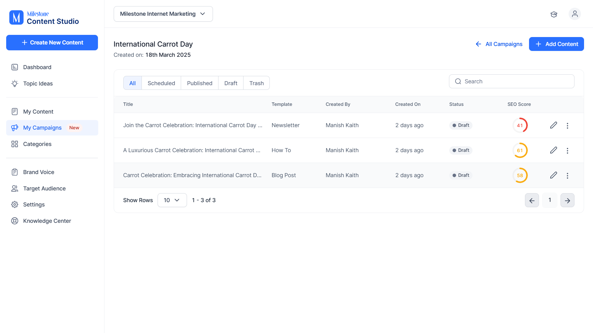Click the Settings gear icon
The width and height of the screenshot is (593, 333).
click(15, 205)
